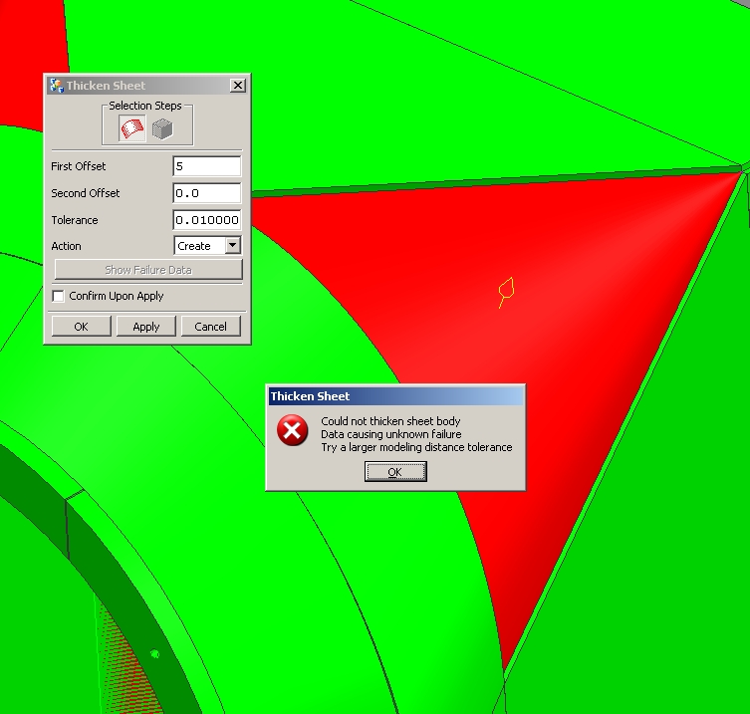Enable the Confirm Upon Apply checkbox

pos(59,296)
